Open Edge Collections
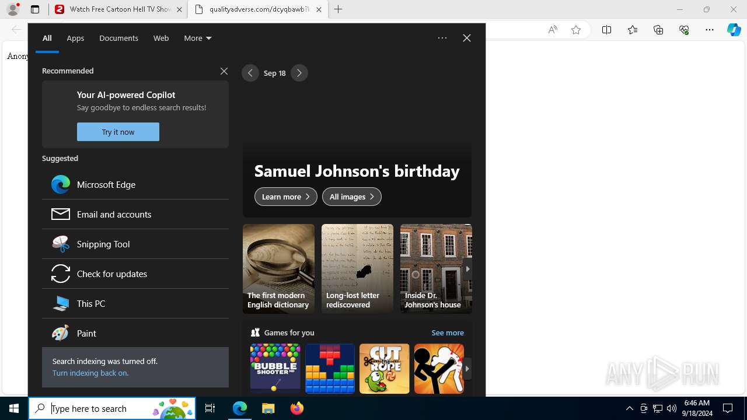747x420 pixels. (x=658, y=30)
